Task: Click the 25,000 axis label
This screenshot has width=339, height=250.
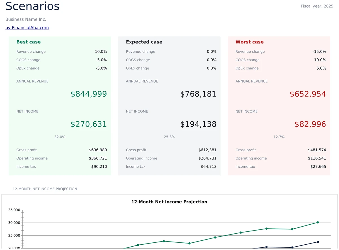Action: point(14,236)
